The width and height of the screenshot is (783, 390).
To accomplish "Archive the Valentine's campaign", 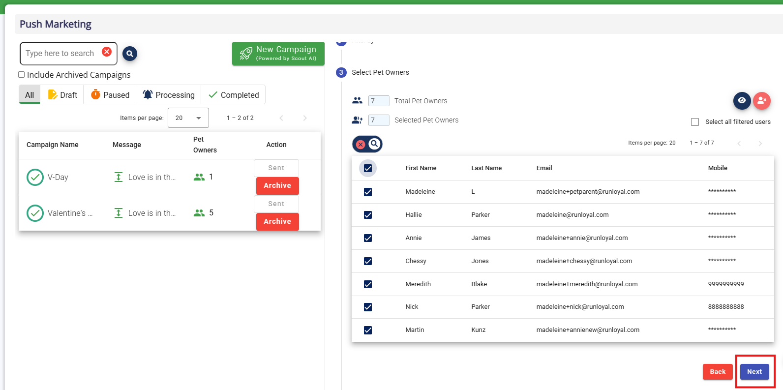I will (x=277, y=221).
